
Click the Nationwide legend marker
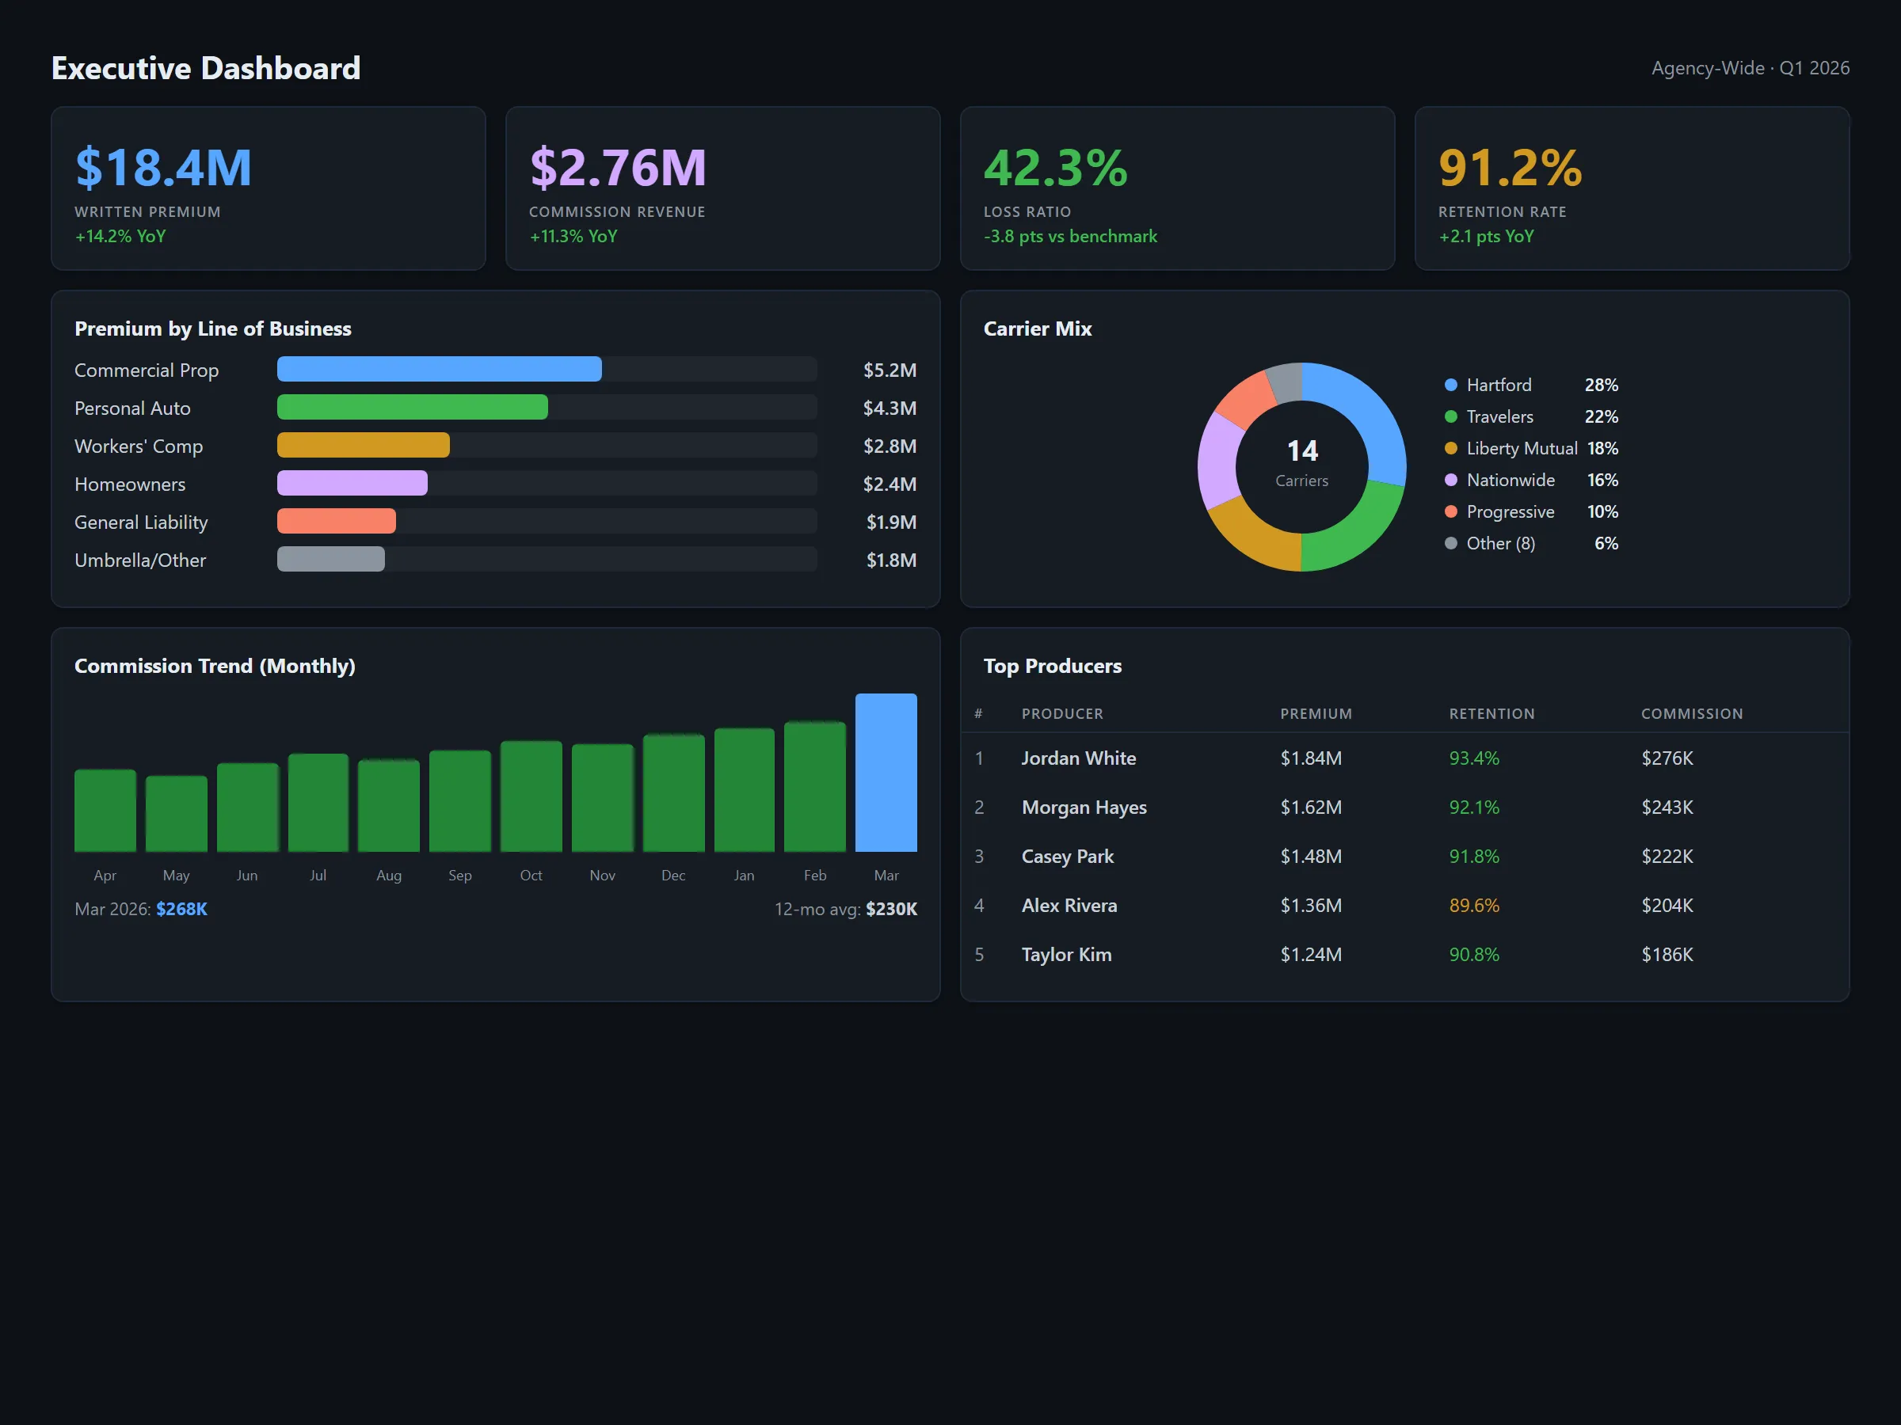[1450, 481]
